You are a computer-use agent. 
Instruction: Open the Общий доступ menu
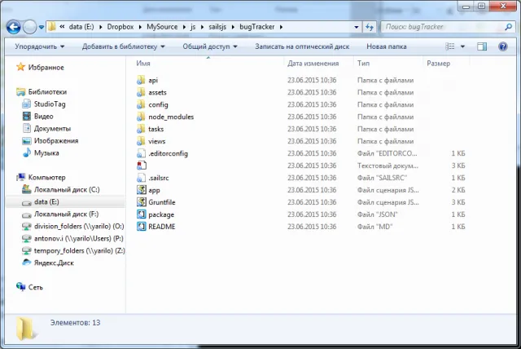210,46
